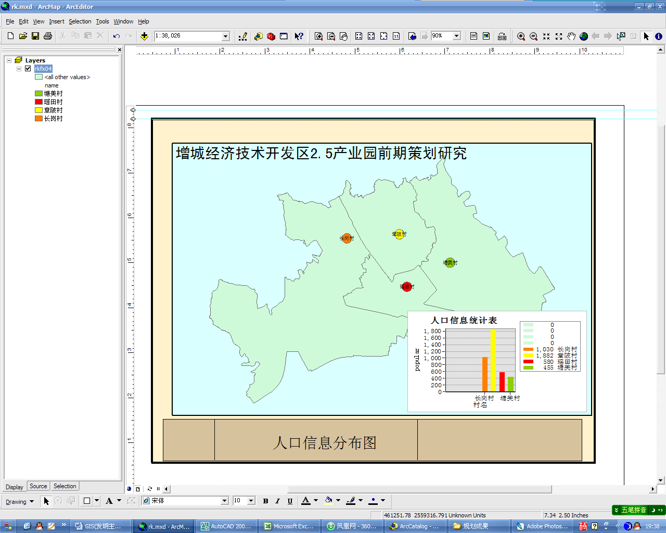The width and height of the screenshot is (666, 533).
Task: Activate the map Pan hand tool
Action: click(571, 36)
